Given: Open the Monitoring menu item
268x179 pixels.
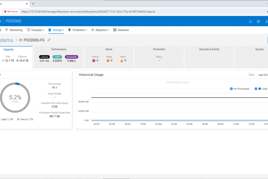Looking at the screenshot, I should click(x=14, y=30).
